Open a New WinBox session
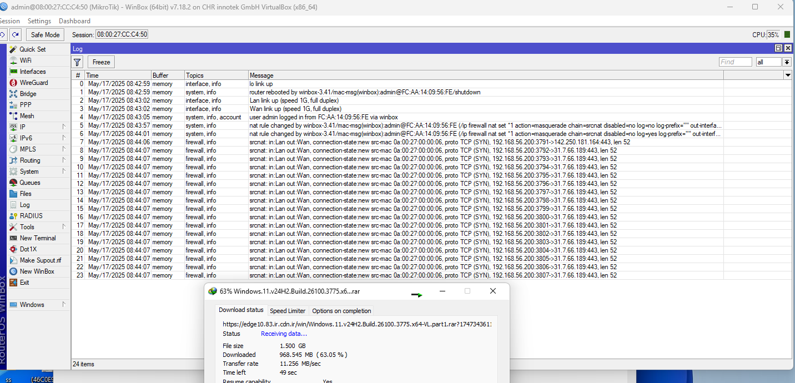The height and width of the screenshot is (383, 795). pyautogui.click(x=37, y=271)
